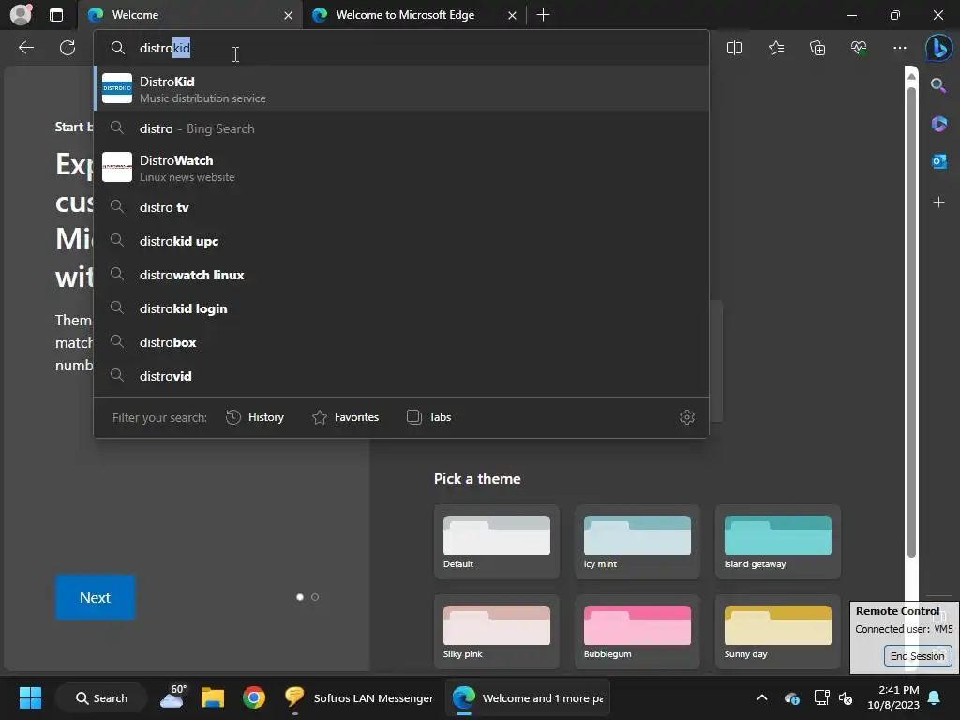Click the blue Next button
Screen dimensions: 960x720
(x=95, y=597)
